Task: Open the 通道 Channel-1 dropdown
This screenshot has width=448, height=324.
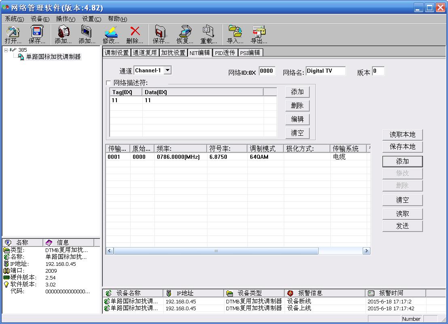Action: [168, 70]
